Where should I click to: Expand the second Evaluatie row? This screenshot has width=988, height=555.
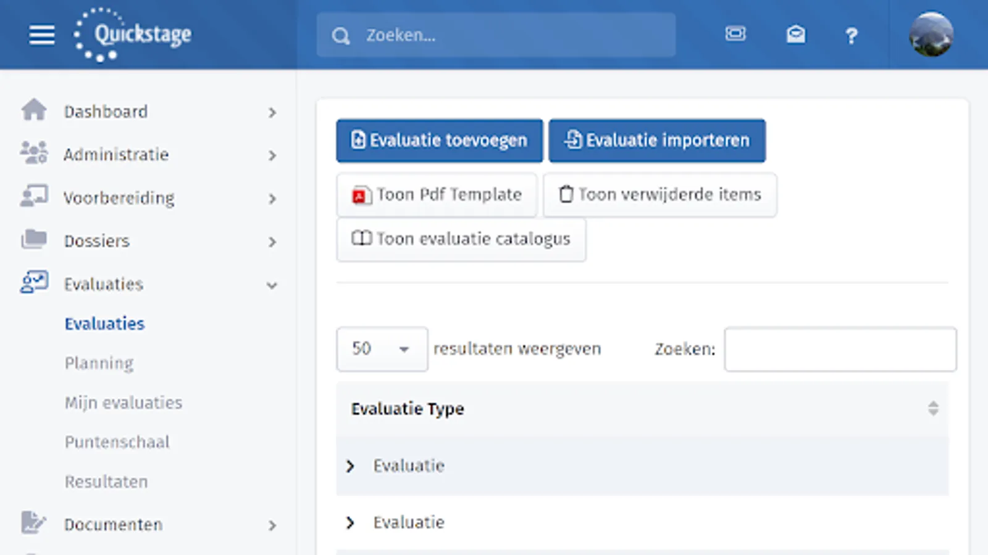351,523
